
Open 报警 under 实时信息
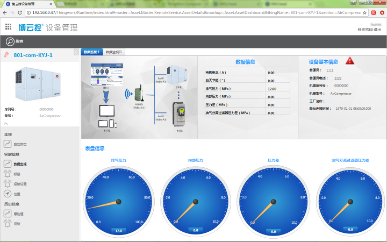click(17, 174)
